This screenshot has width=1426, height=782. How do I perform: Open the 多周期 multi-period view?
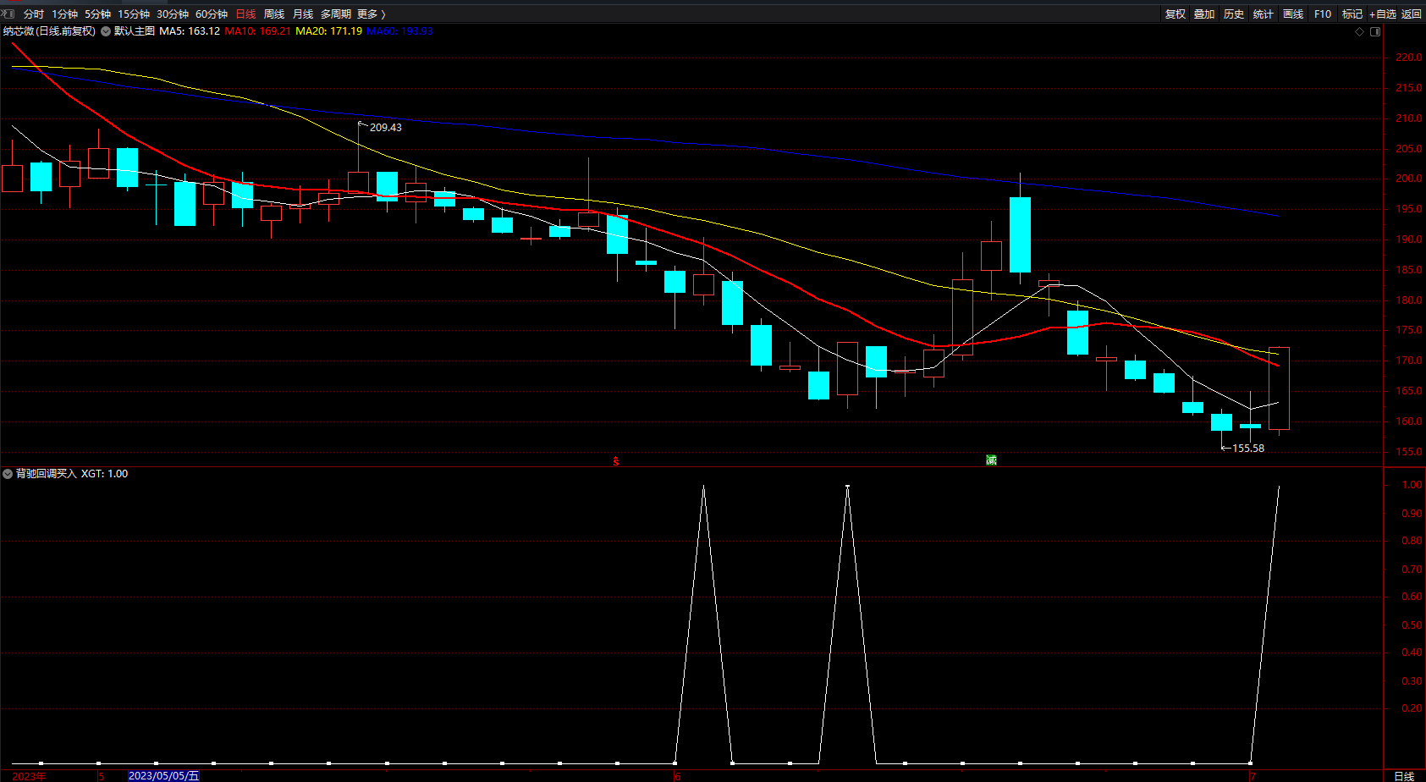[x=335, y=14]
